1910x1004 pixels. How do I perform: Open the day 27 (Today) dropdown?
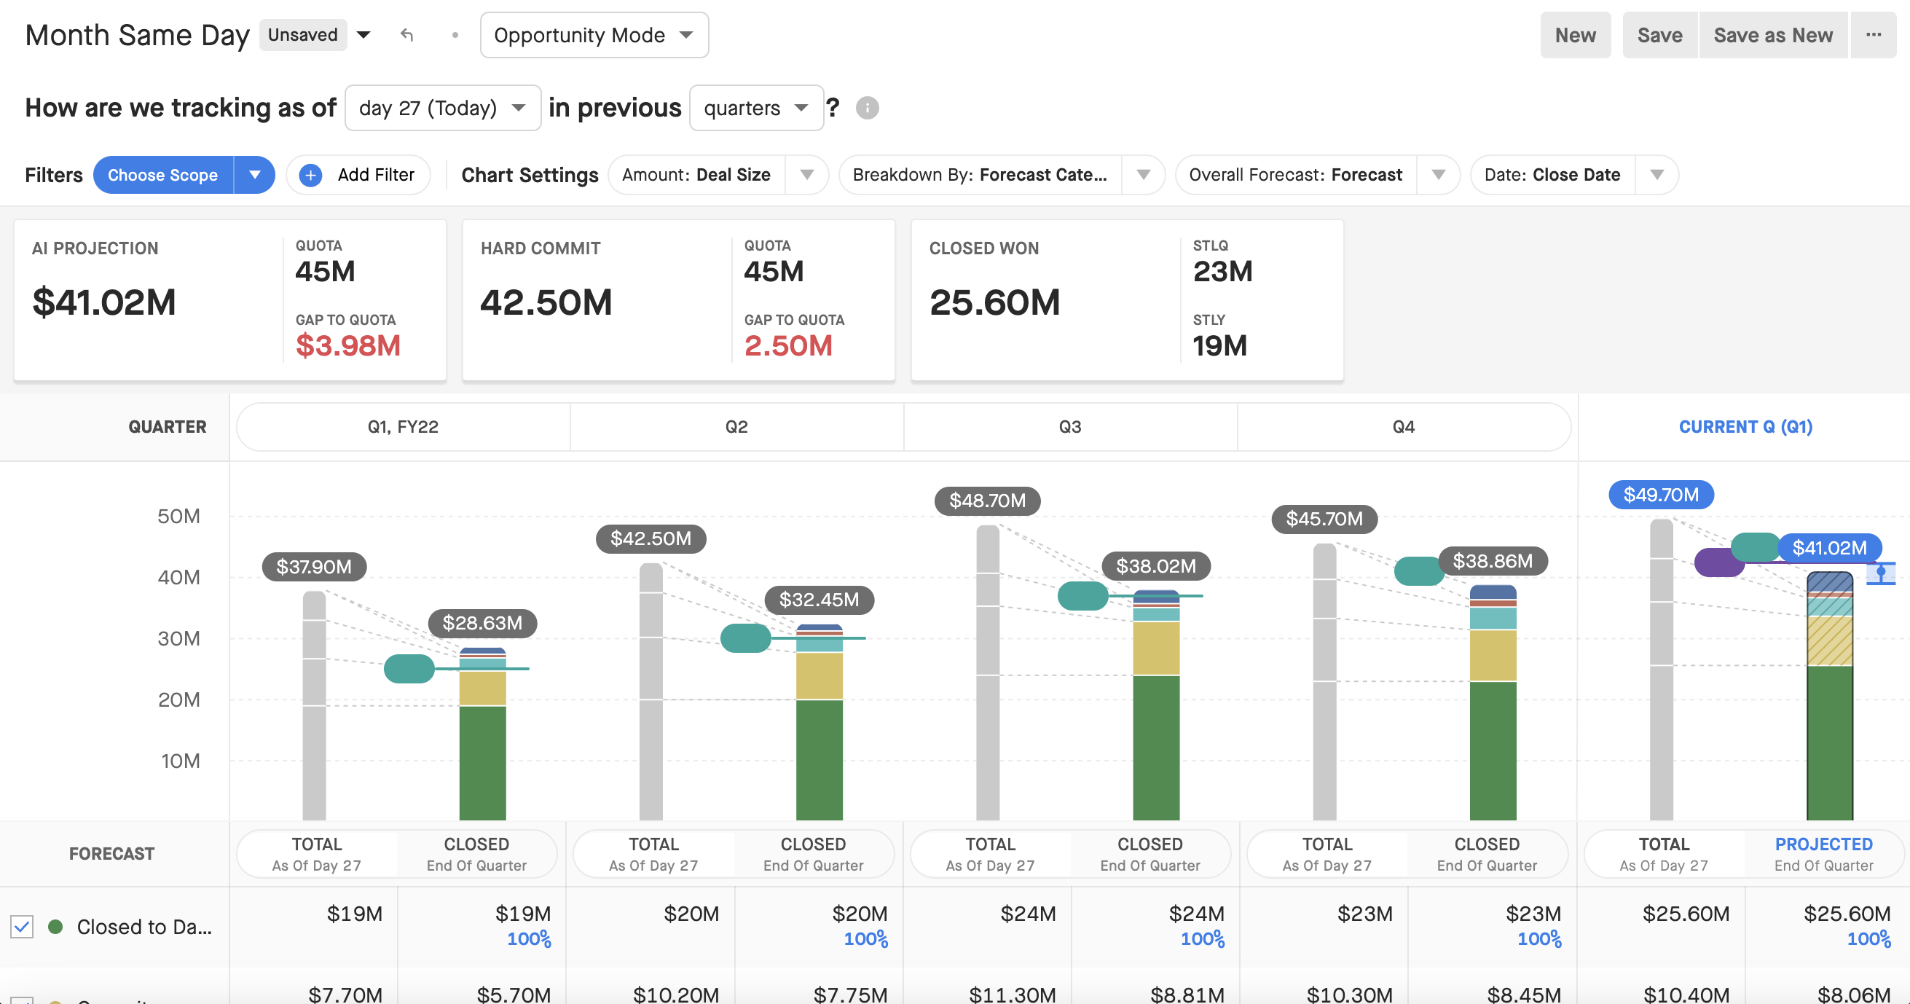(443, 109)
